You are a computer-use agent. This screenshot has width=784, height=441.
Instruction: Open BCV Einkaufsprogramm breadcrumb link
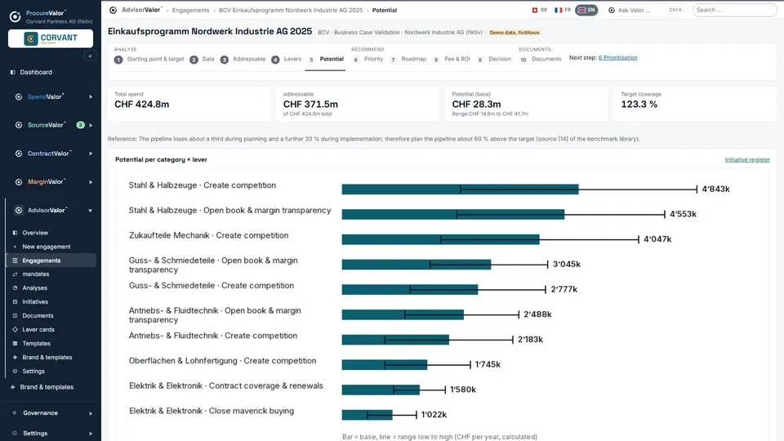click(291, 10)
